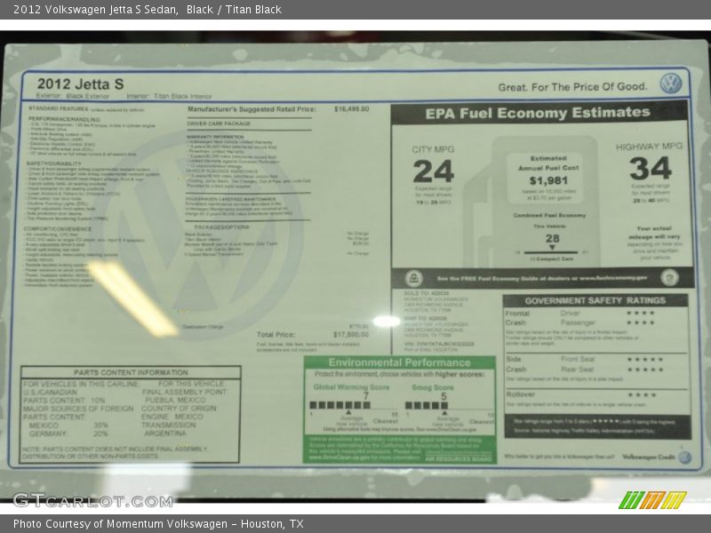Viewport: 711px width, 533px height.
Task: Click the "Global Warming Score" label
Action: [x=351, y=387]
